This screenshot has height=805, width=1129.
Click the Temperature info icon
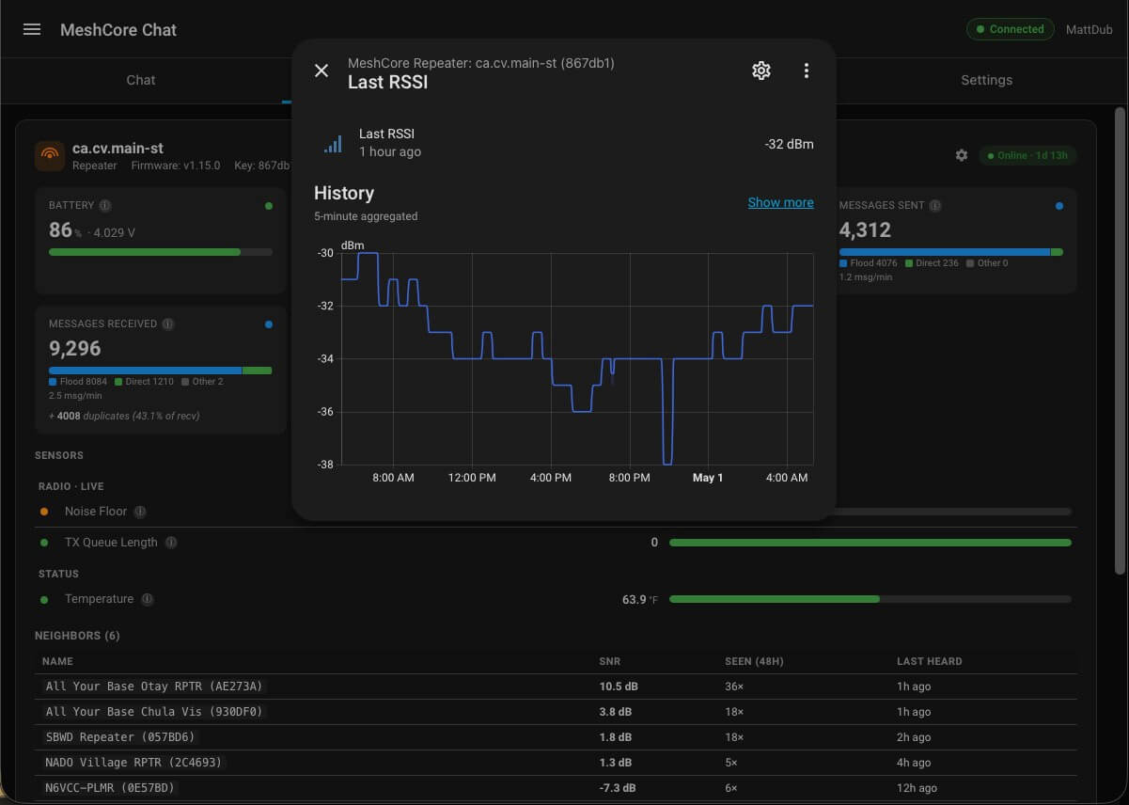coord(148,599)
